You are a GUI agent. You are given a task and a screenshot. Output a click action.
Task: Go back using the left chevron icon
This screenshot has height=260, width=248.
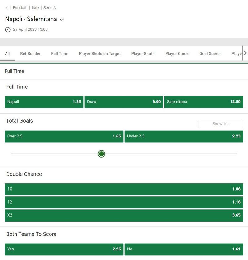pos(7,8)
